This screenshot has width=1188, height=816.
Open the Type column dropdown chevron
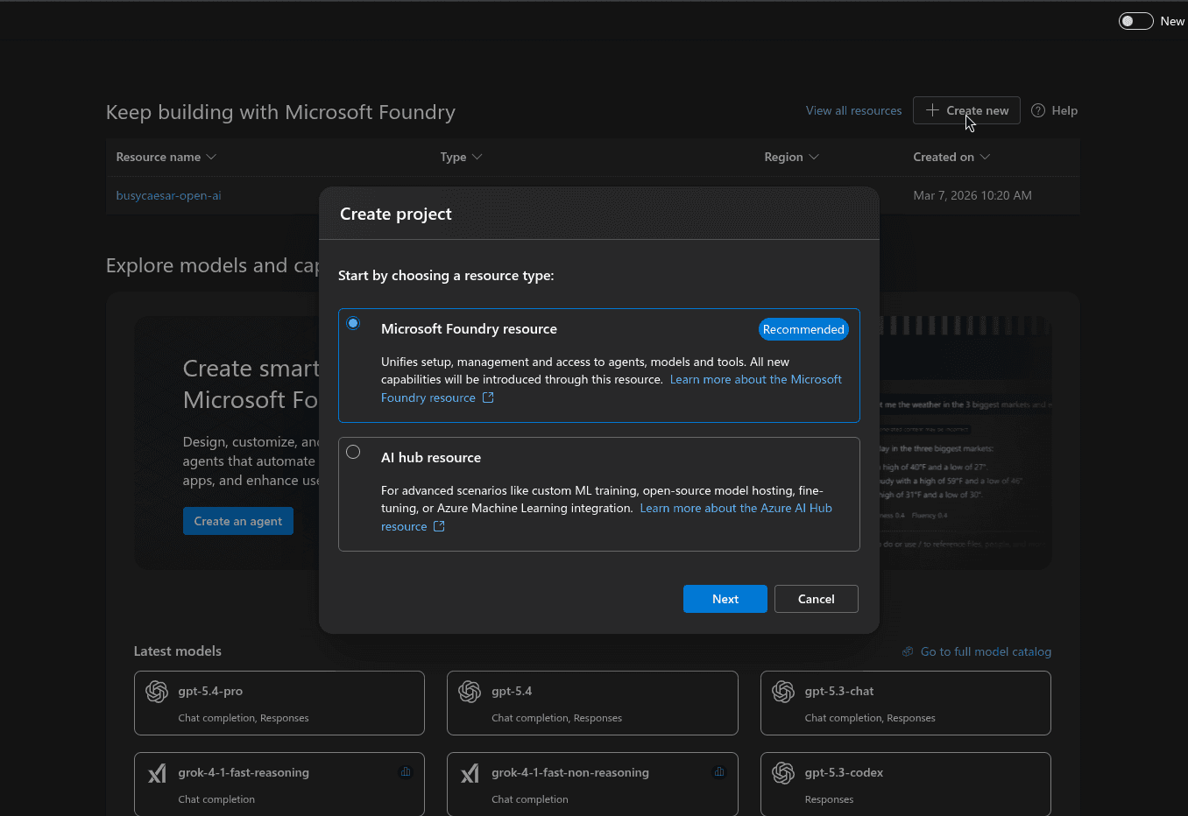(x=477, y=157)
